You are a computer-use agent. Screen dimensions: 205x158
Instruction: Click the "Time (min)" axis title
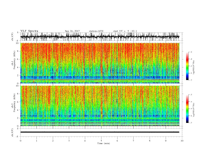pyautogui.click(x=104, y=143)
